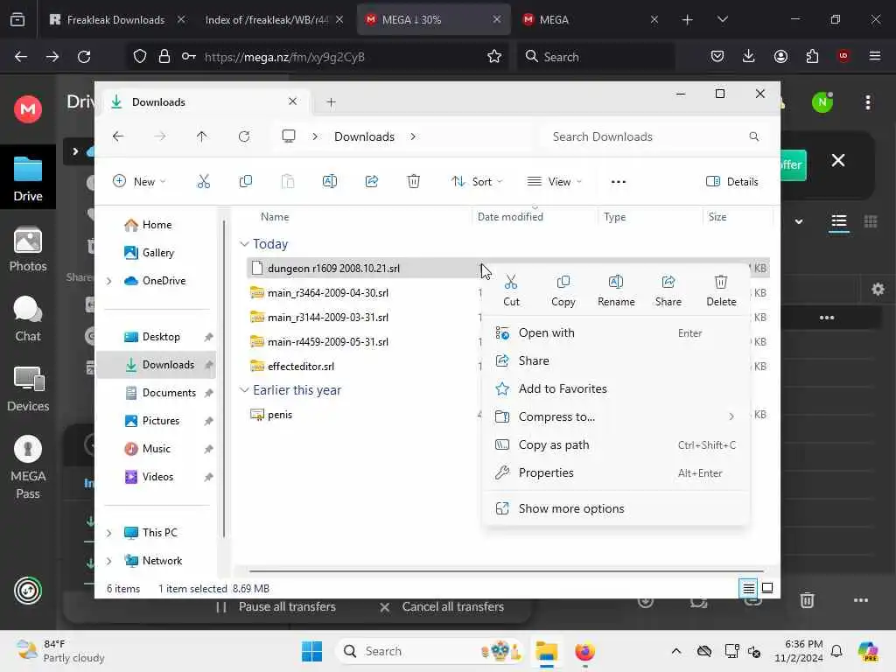This screenshot has width=896, height=672.
Task: Click the MEGA logo at top left
Action: click(28, 109)
